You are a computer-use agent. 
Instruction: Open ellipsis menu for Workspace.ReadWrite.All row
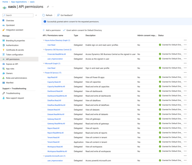coord(185,151)
